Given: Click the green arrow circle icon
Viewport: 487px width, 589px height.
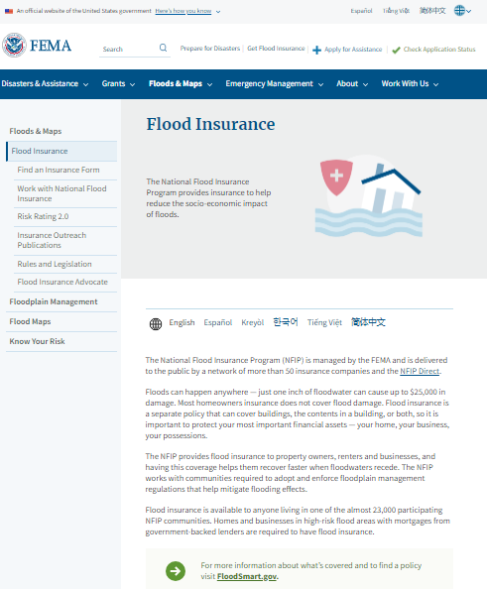Looking at the screenshot, I should click(176, 571).
